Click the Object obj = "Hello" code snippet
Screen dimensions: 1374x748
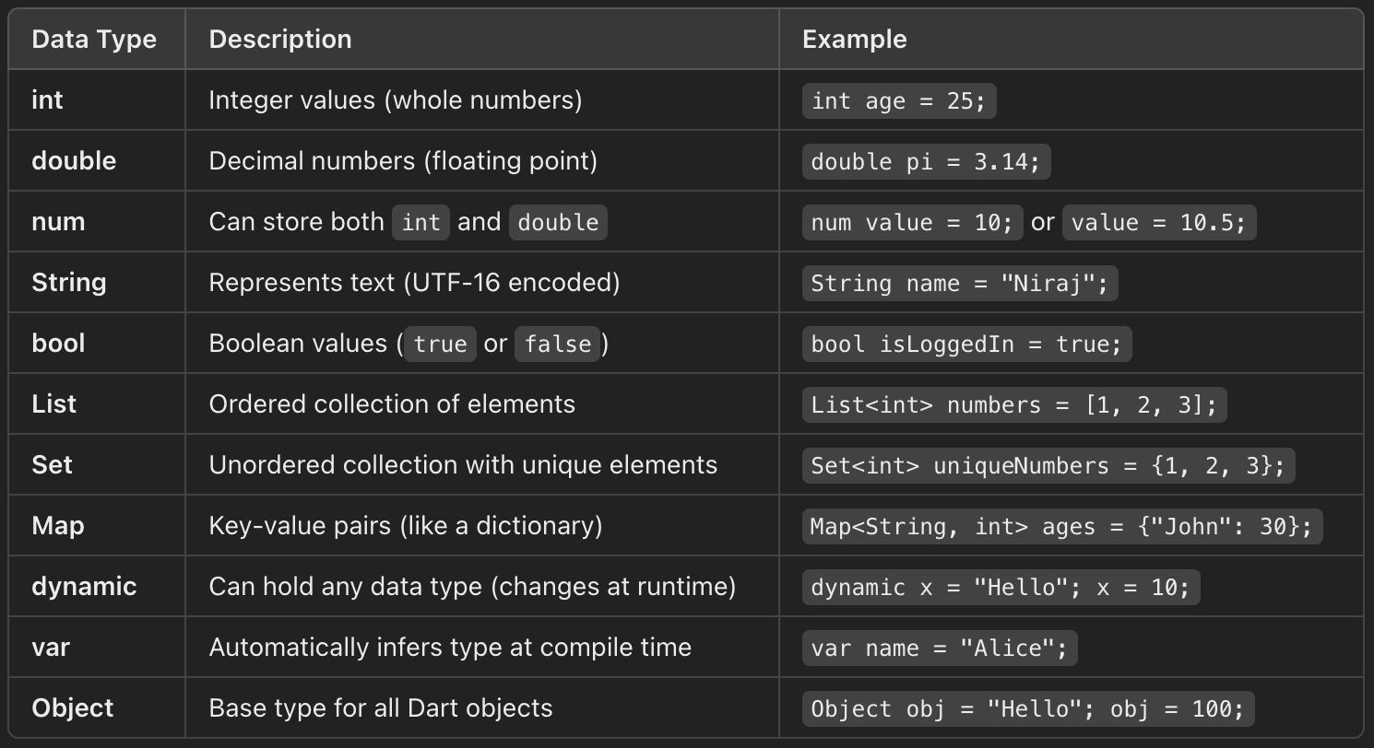[1027, 708]
